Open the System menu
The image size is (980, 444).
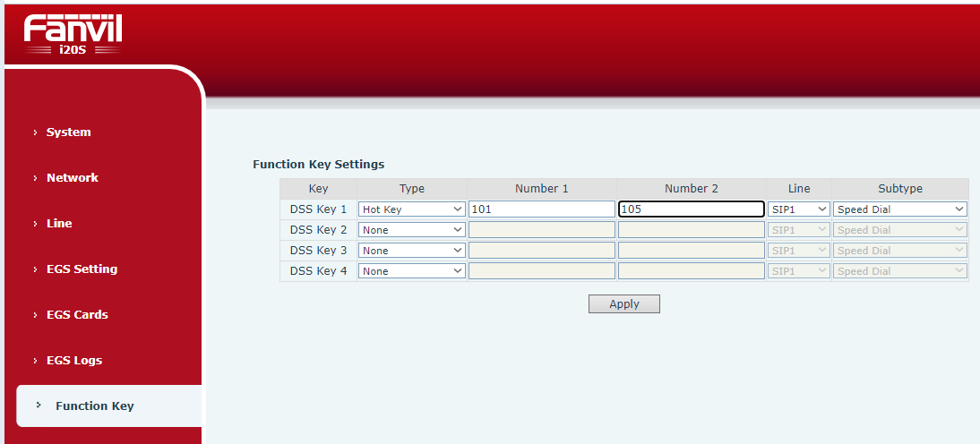[68, 132]
